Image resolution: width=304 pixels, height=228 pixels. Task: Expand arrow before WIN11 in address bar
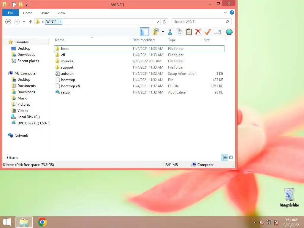point(43,22)
